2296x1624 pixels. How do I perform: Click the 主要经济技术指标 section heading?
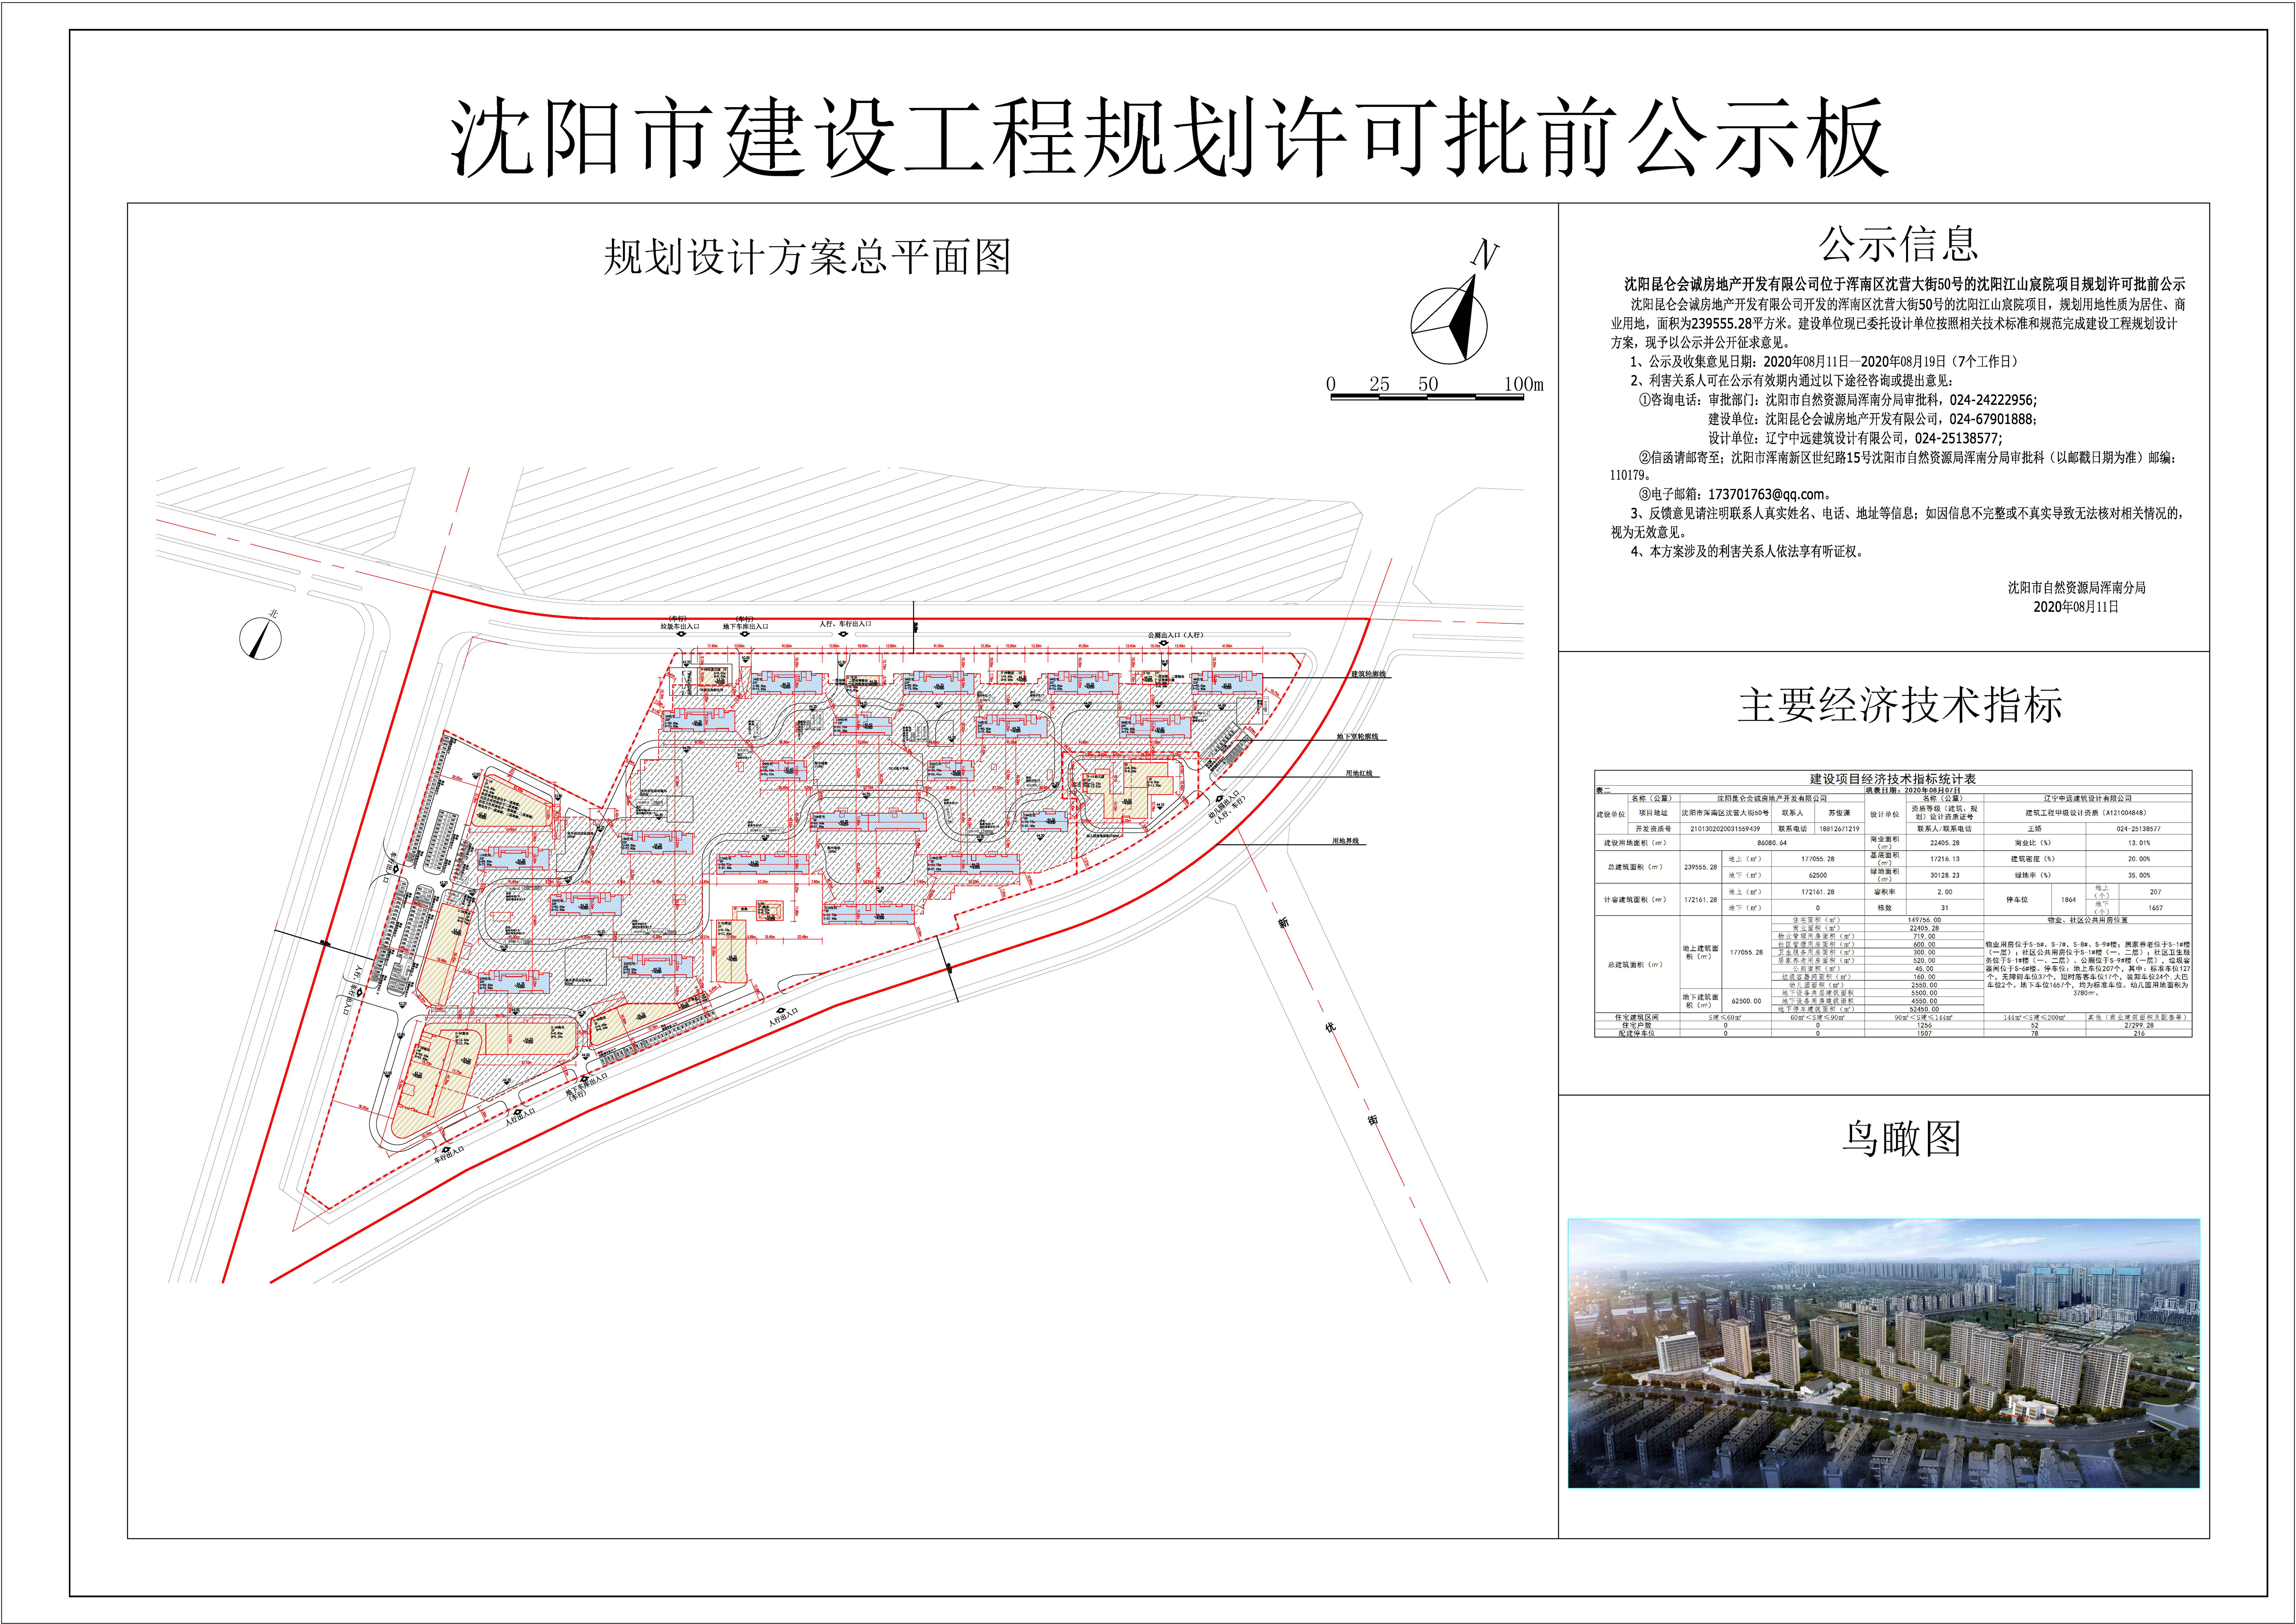tap(1899, 705)
